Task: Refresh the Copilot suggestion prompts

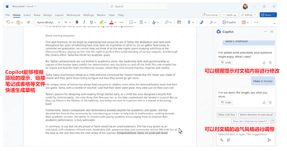Action: point(272,121)
